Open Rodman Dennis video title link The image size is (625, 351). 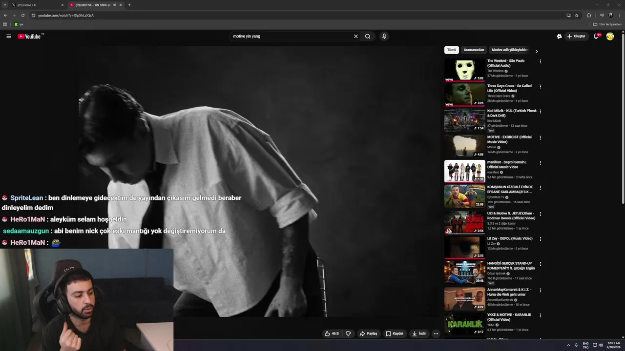click(x=511, y=215)
